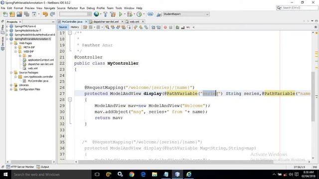Click the Debug Project icon
The width and height of the screenshot is (319, 179).
pos(130,14)
